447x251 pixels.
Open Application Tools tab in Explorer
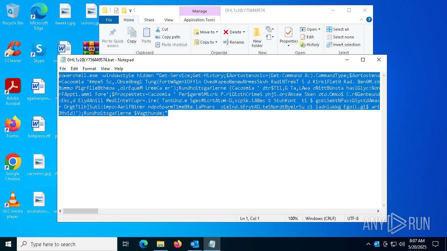pos(199,20)
